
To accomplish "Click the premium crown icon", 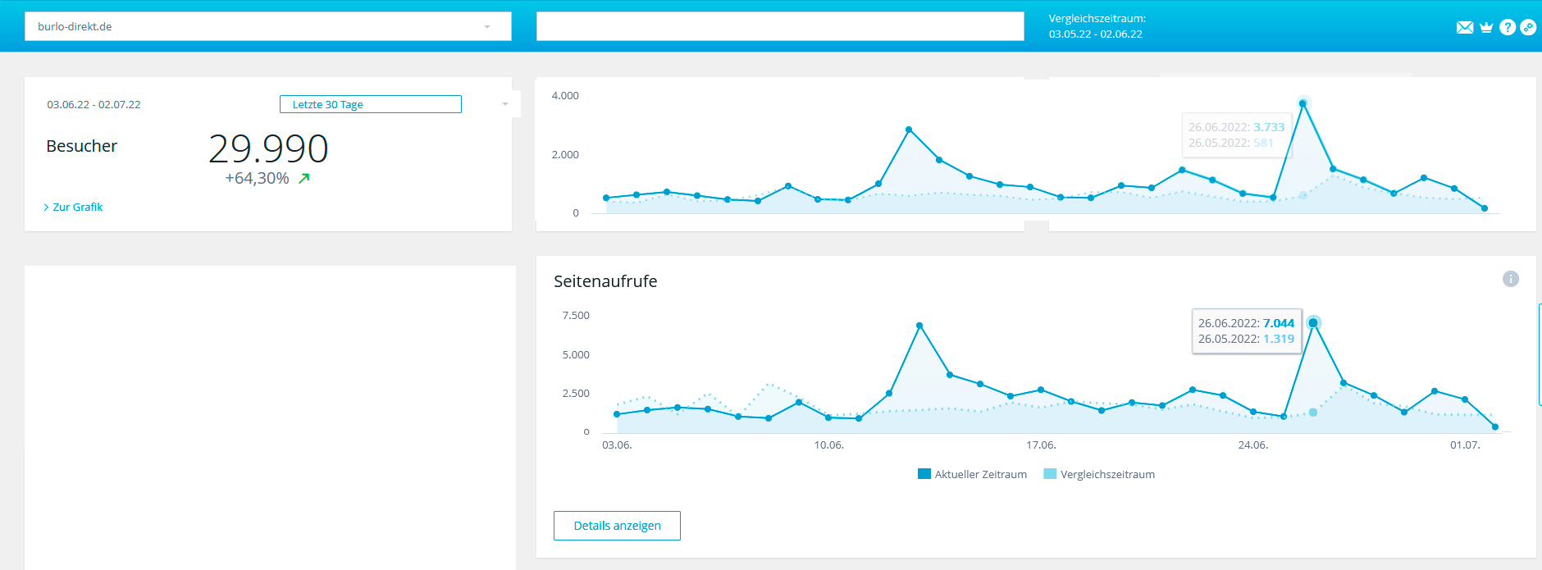I will tap(1486, 27).
